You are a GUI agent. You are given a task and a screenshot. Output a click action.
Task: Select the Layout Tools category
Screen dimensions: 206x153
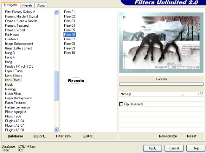point(14,71)
